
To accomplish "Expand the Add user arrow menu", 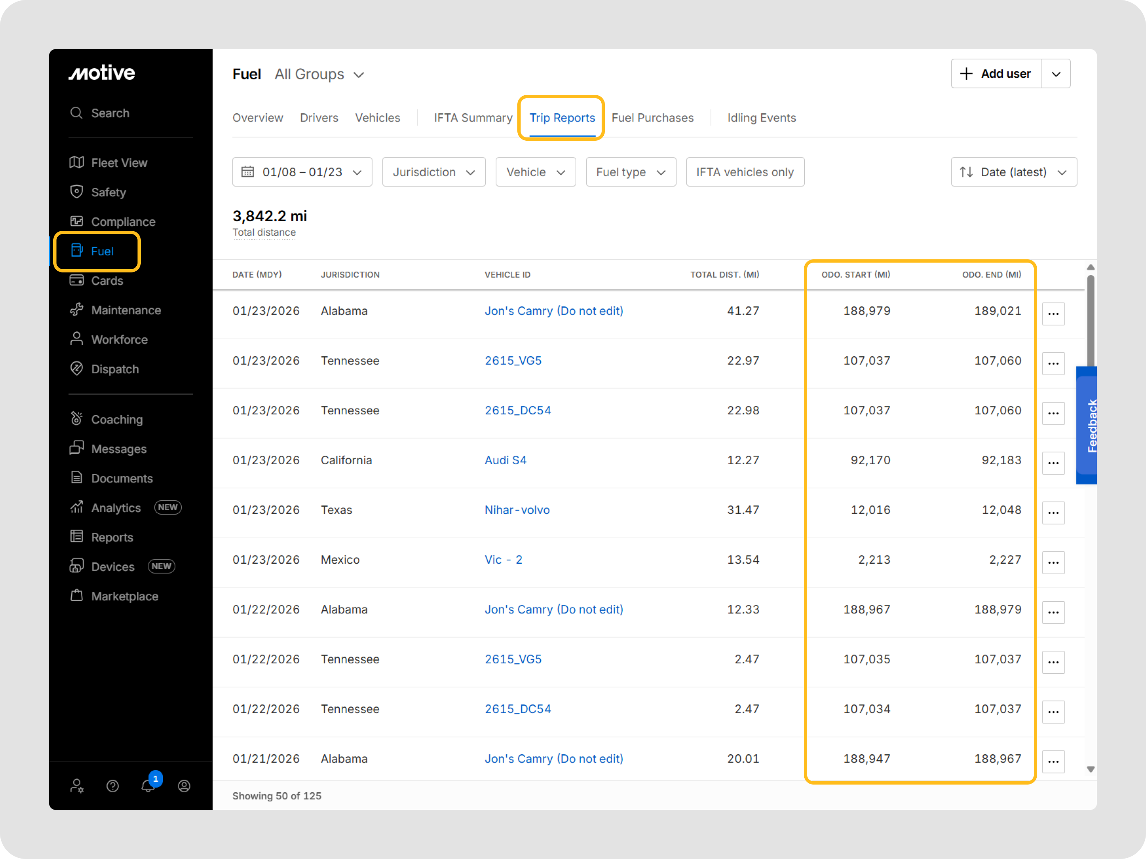I will (1056, 74).
